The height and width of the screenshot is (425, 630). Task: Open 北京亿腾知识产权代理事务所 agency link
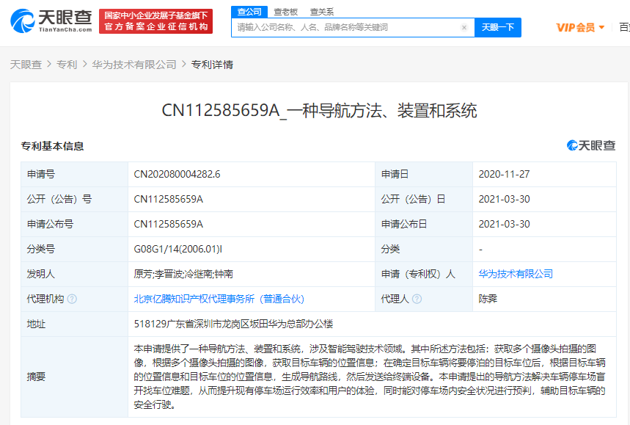219,299
